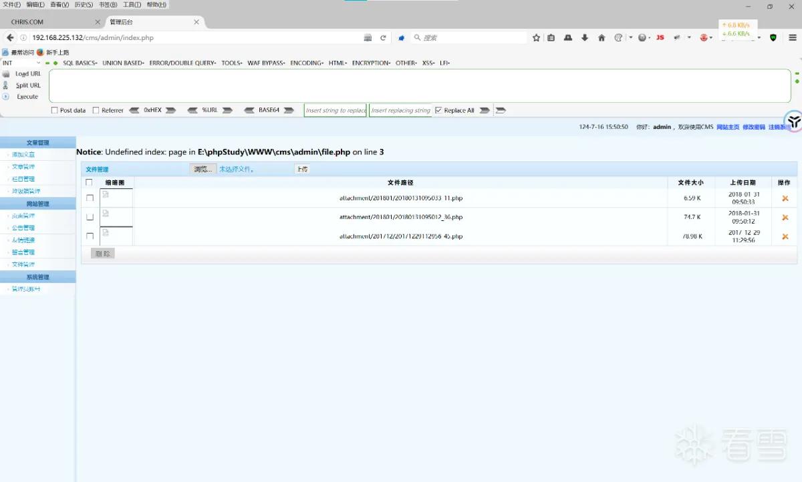Click the 浏览... file browse button
Viewport: 802px width, 482px height.
[x=203, y=169]
